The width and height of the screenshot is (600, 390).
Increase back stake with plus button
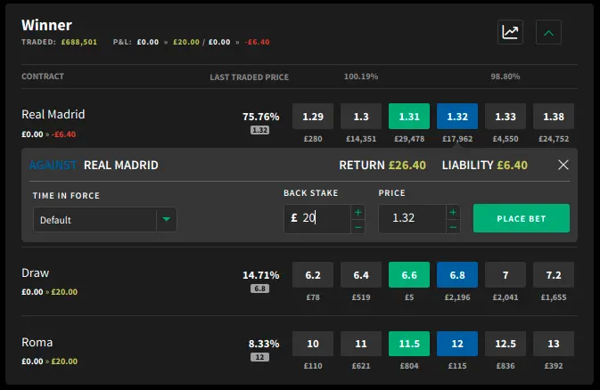point(358,212)
